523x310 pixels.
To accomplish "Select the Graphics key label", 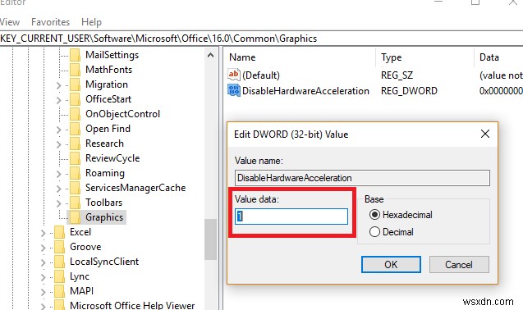I will click(x=104, y=217).
